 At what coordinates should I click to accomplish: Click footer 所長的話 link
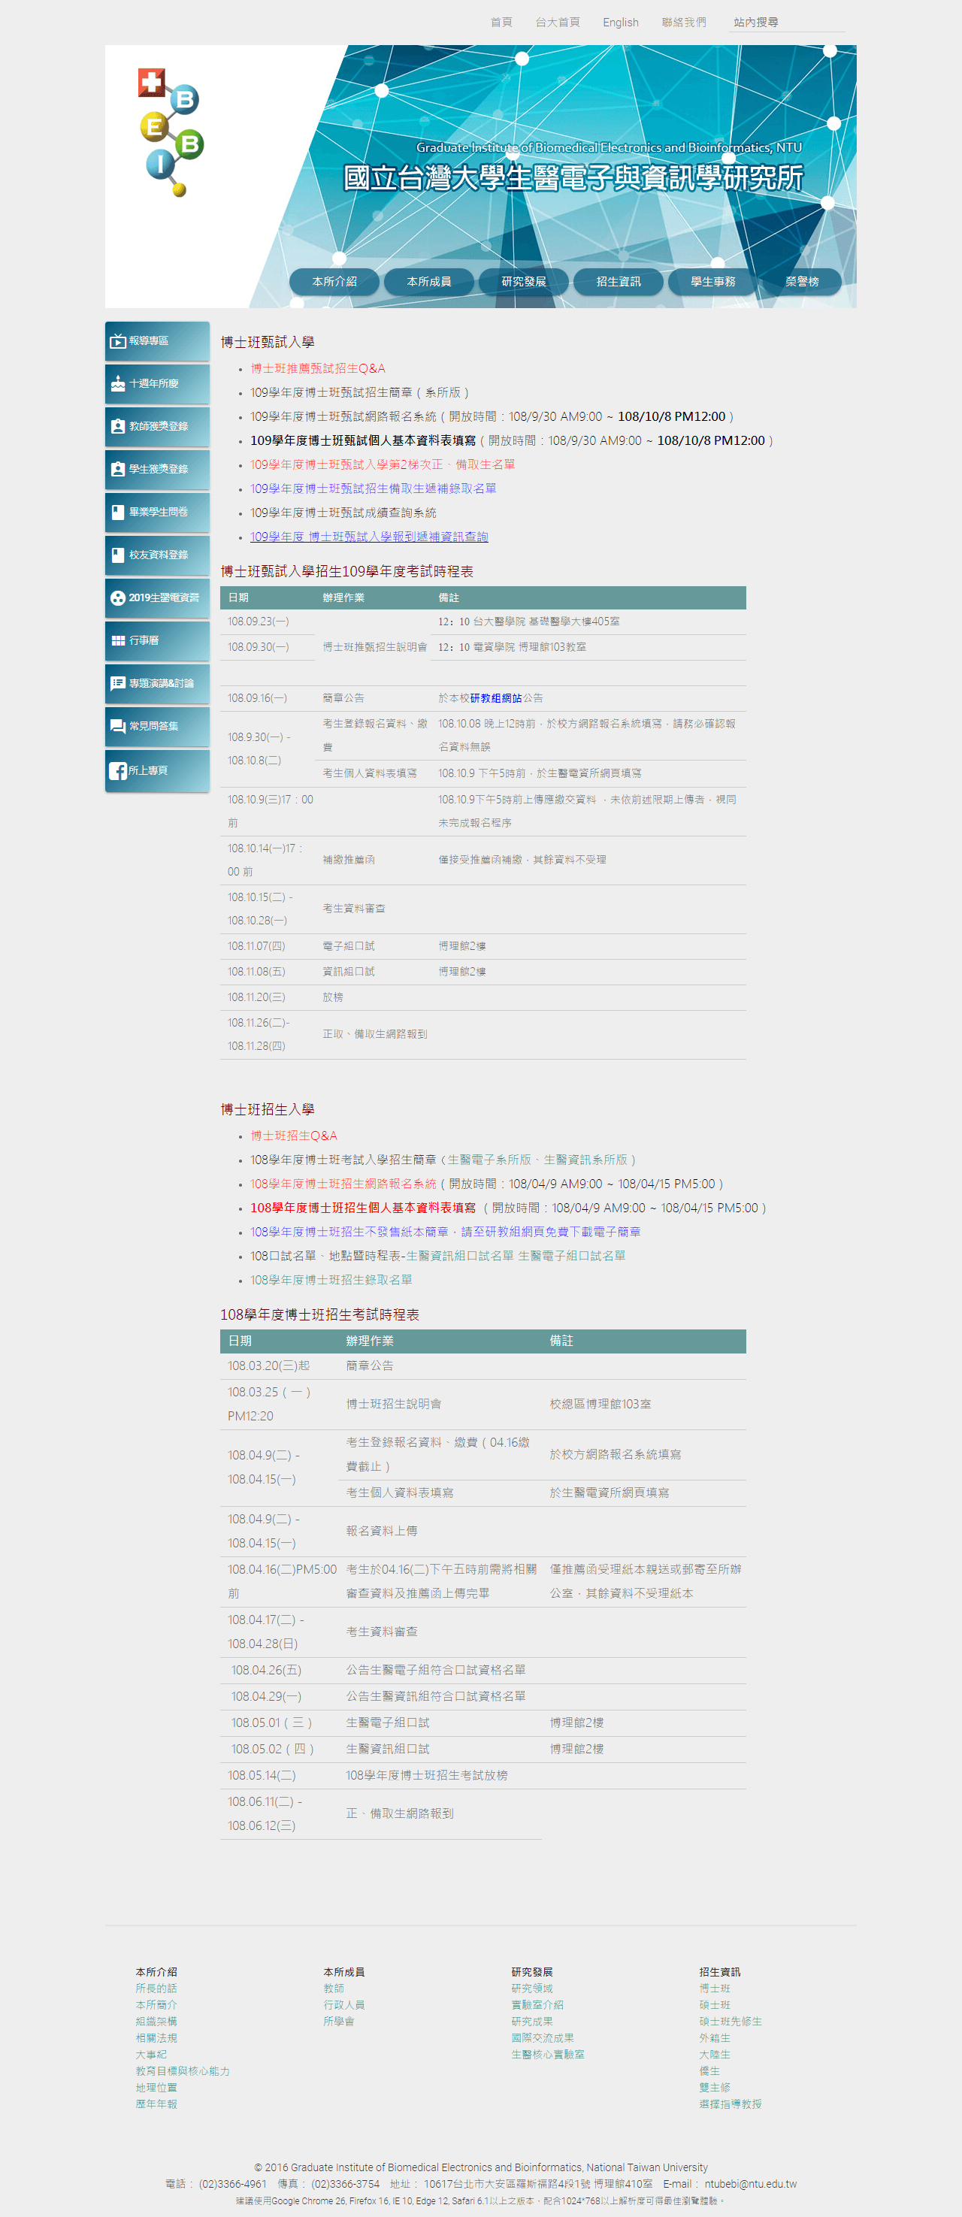[x=156, y=1989]
